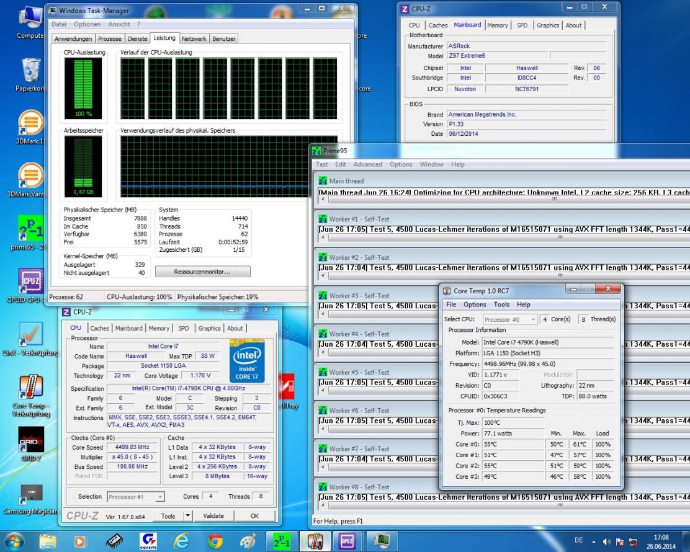Open the Ansicht menu in Task Manager
This screenshot has width=690, height=552.
[x=119, y=24]
